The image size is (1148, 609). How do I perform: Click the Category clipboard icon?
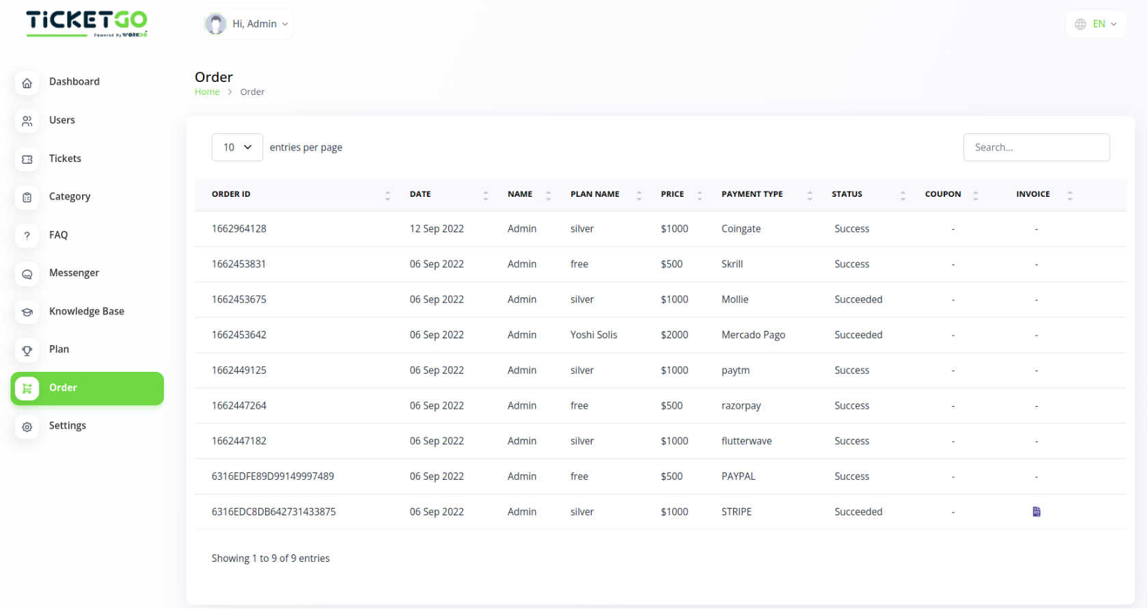pos(27,198)
